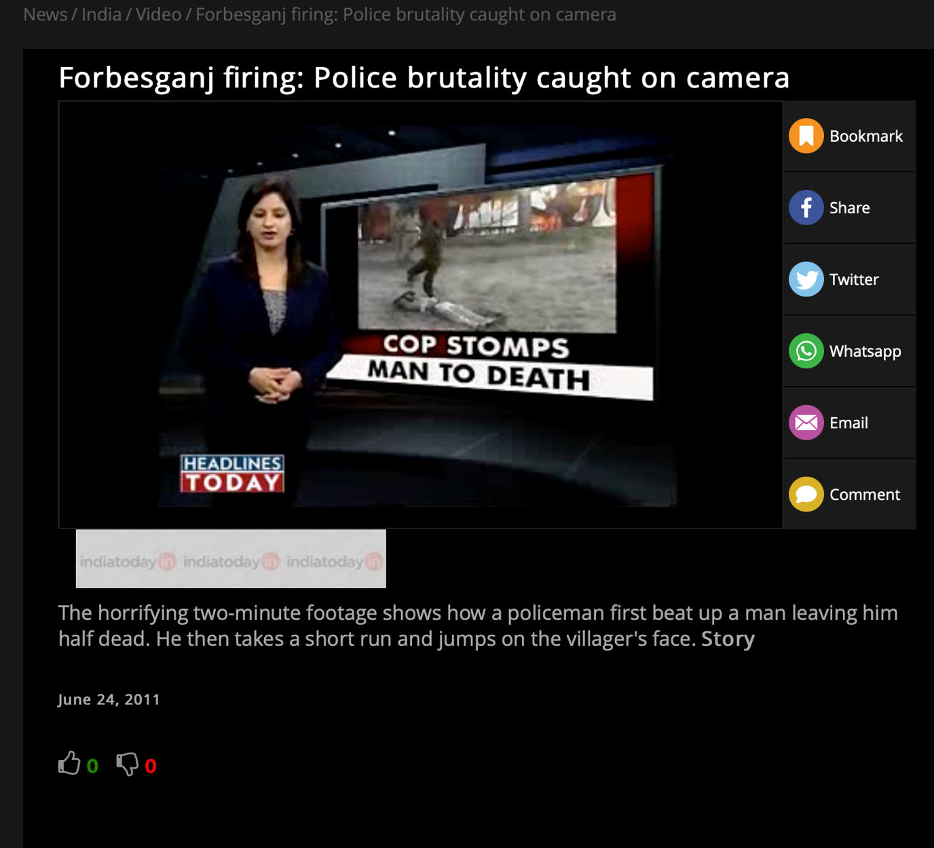Click the red dislike count zero
Image resolution: width=934 pixels, height=848 pixels.
tap(151, 766)
